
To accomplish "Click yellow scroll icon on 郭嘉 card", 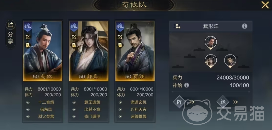I will pyautogui.click(x=74, y=45).
